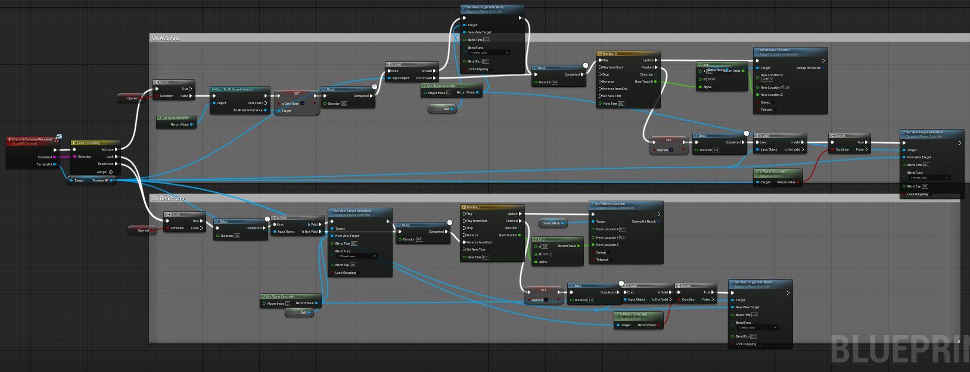Click the Command string pin on the event node

[x=54, y=157]
